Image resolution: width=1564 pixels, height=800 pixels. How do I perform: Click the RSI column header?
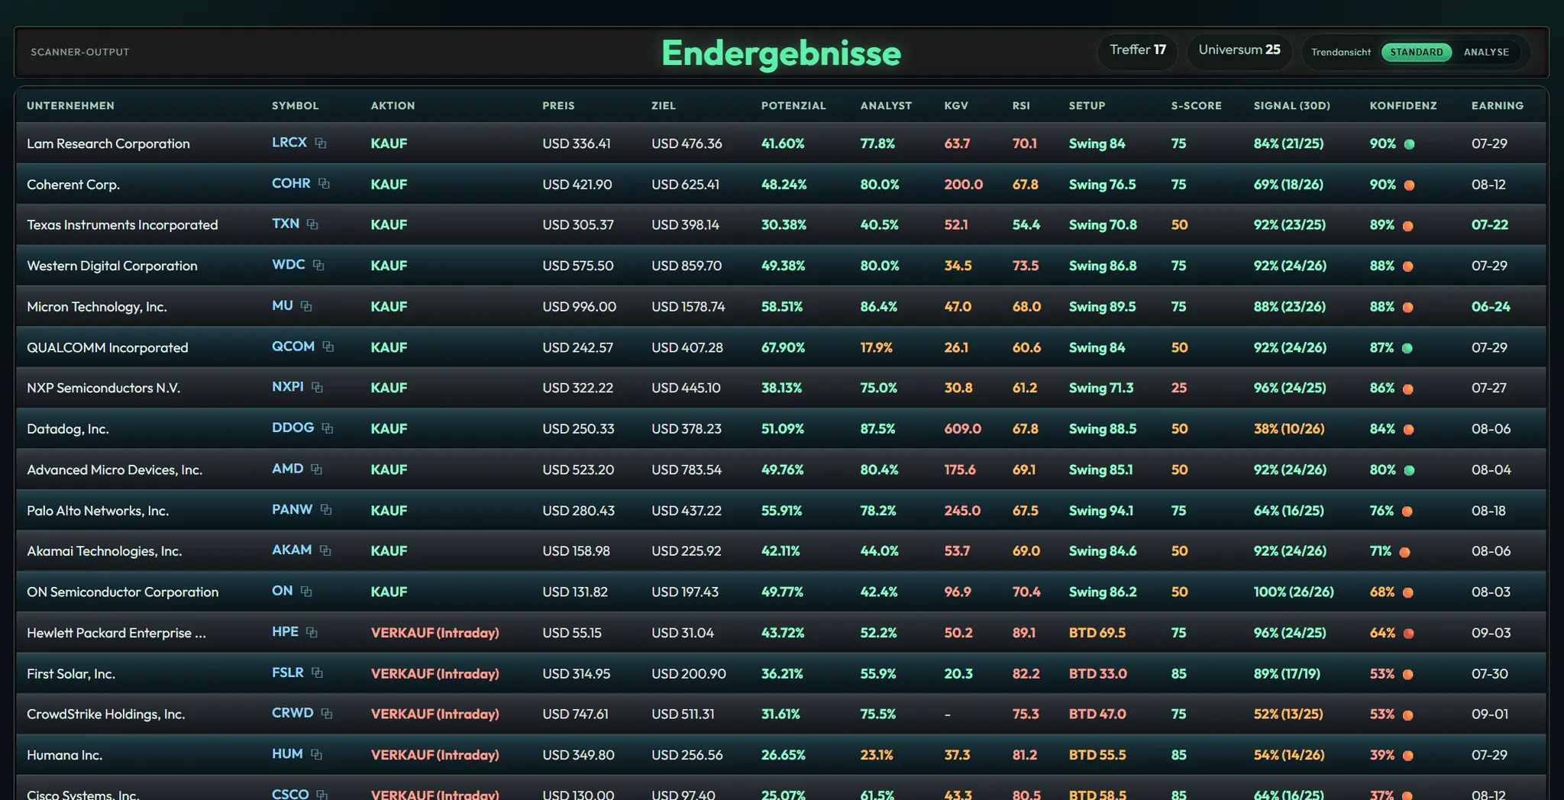(x=1021, y=105)
